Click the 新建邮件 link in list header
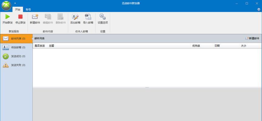262x121 pixels. (x=252, y=38)
